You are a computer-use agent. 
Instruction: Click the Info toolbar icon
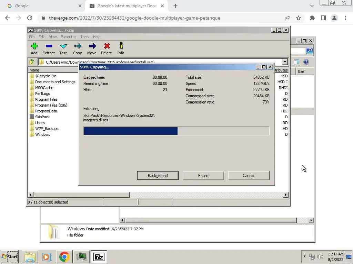121,48
